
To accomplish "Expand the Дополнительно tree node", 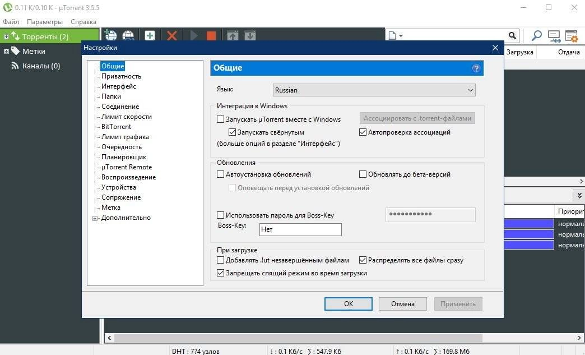I will (x=95, y=218).
